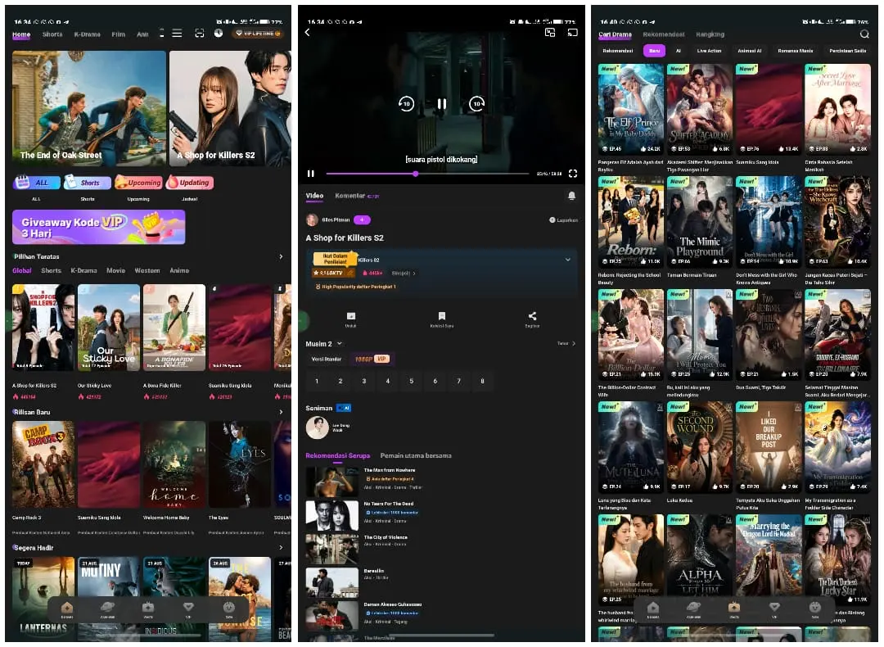
Task: Go back using the player's back arrow
Action: click(x=308, y=33)
